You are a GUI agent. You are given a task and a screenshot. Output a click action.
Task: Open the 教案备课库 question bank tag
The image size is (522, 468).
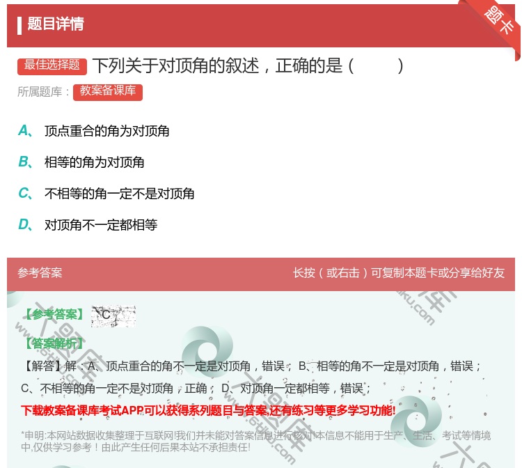(x=107, y=92)
